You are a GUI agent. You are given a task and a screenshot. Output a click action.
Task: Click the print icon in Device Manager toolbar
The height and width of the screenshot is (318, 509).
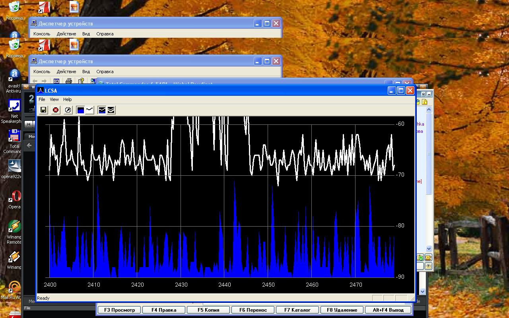(x=69, y=81)
